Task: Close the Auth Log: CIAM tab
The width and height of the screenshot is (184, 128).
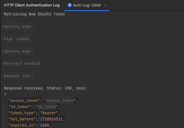Action: 105,5
